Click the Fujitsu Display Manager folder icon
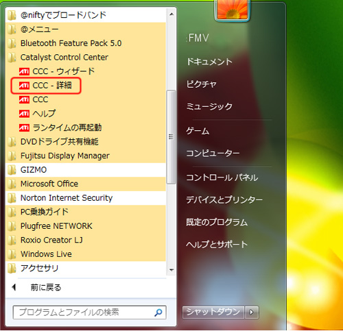The width and height of the screenshot is (343, 331). (12, 156)
